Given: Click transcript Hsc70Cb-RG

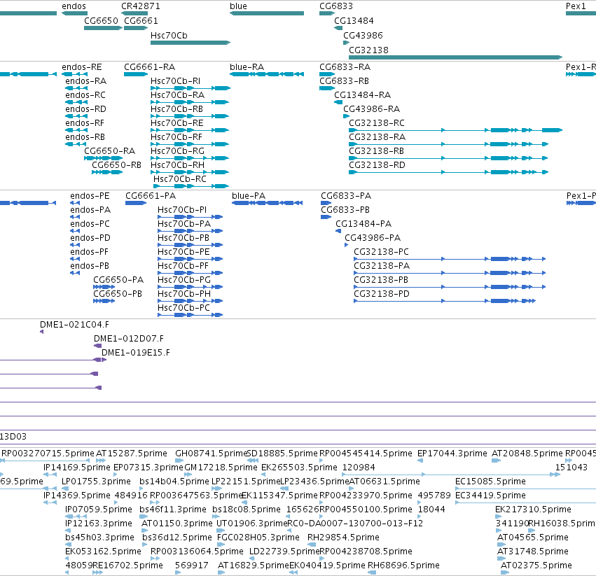Looking at the screenshot, I should [177, 151].
